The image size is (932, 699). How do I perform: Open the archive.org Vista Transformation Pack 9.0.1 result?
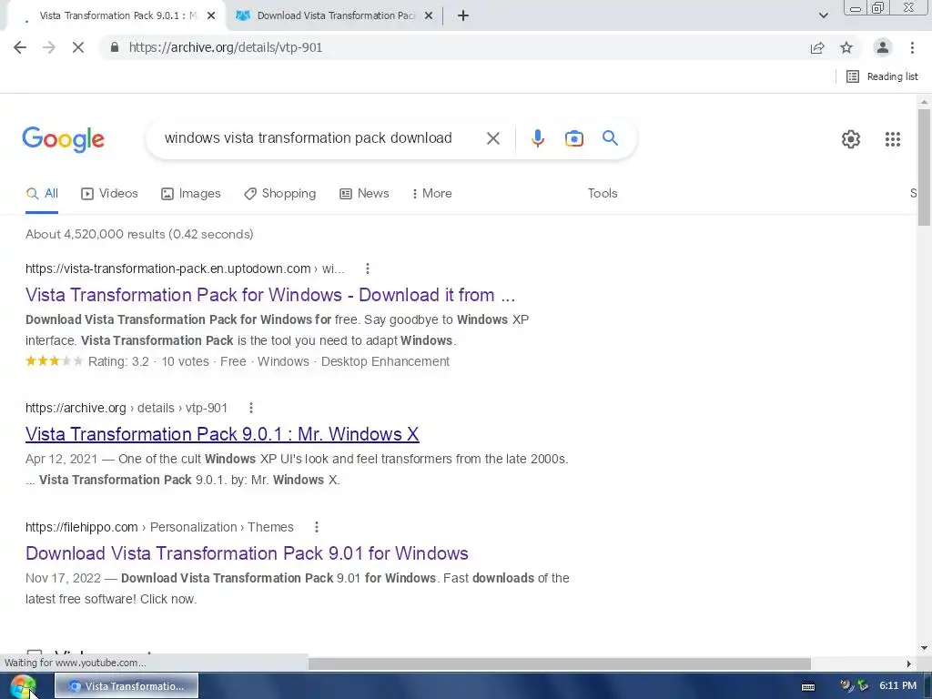pos(222,434)
